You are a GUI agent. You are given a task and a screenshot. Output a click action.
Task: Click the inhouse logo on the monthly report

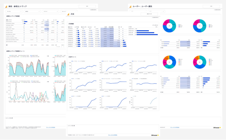coord(155,135)
